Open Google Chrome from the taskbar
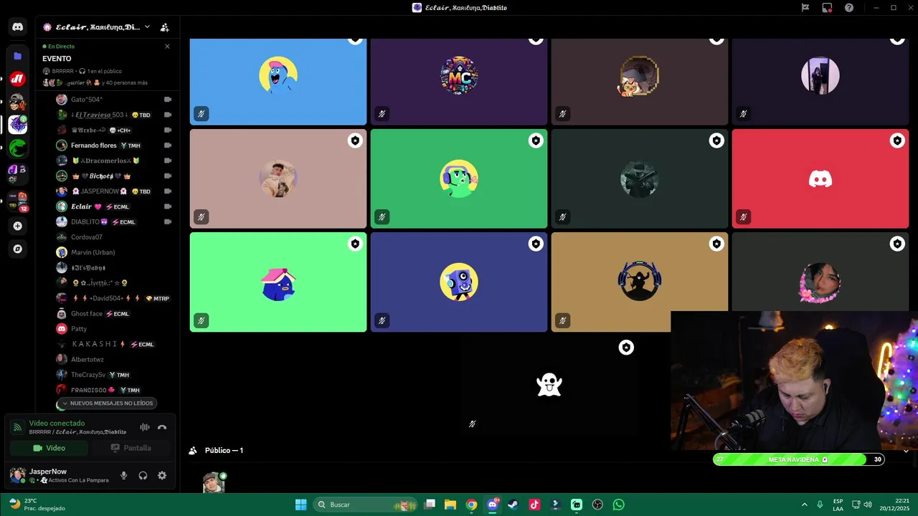This screenshot has width=918, height=516. pos(471,505)
